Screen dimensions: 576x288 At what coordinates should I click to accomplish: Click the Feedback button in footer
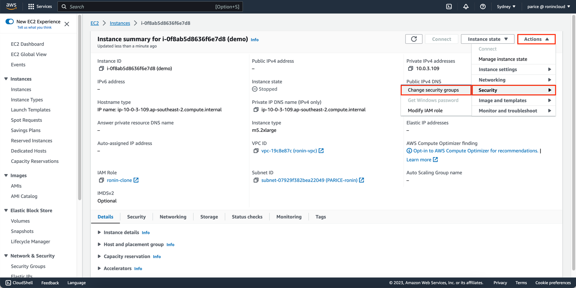click(x=50, y=283)
